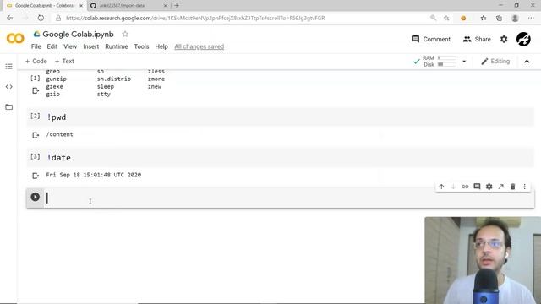Click the [2] execution count bracket
This screenshot has height=304, width=541.
36,116
